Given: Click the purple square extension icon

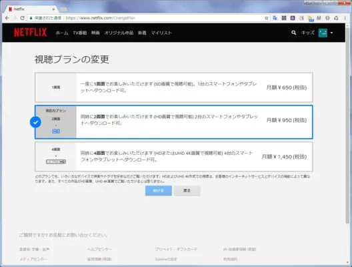Looking at the screenshot, I should click(293, 18).
